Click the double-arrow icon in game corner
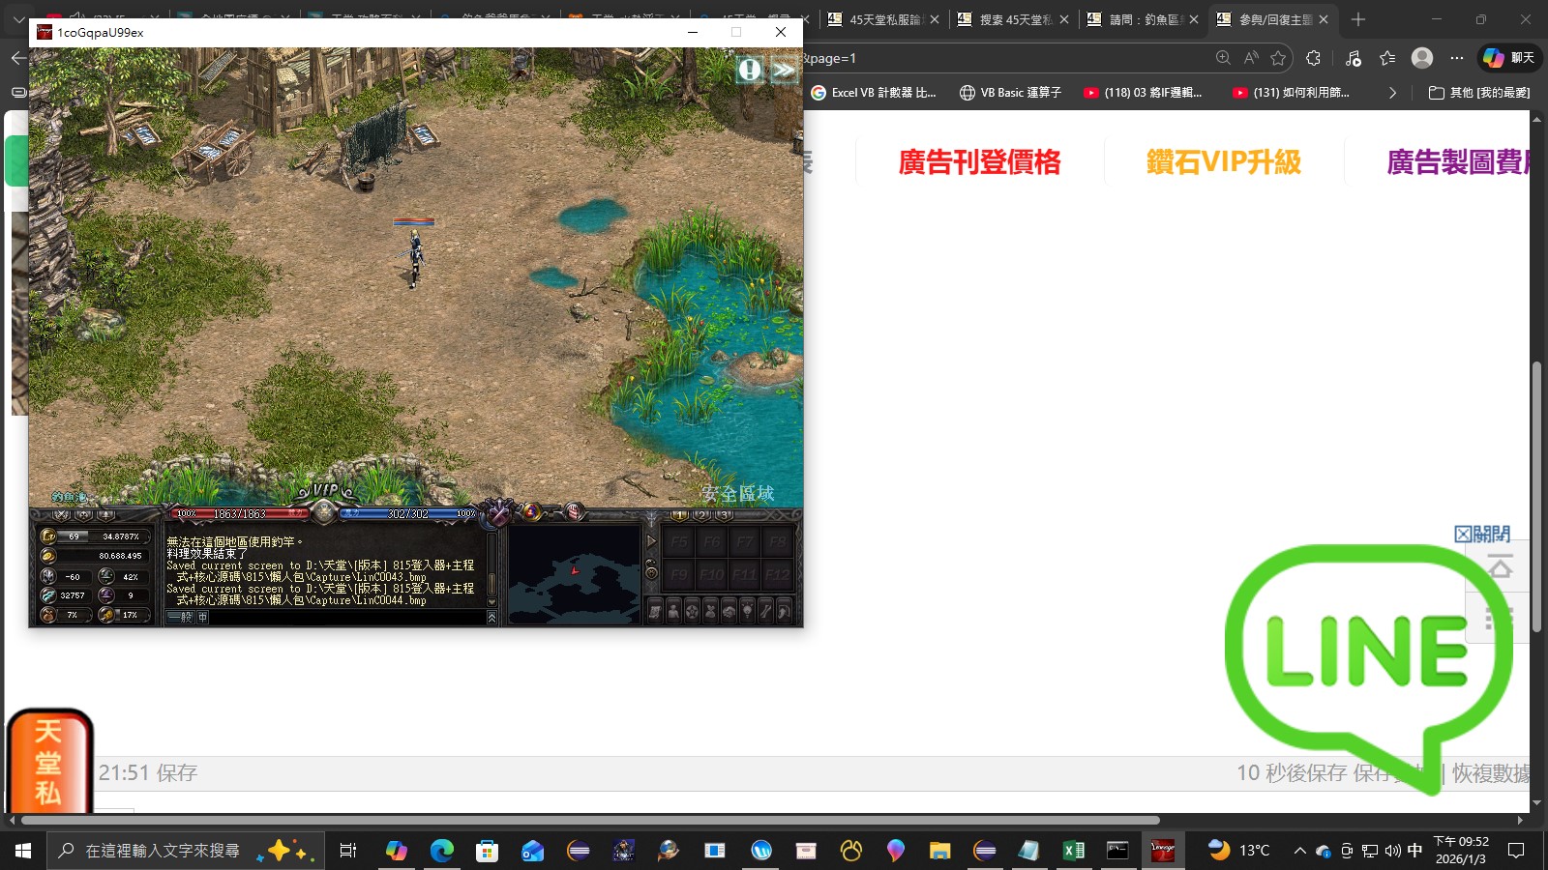The height and width of the screenshot is (870, 1548). (784, 70)
